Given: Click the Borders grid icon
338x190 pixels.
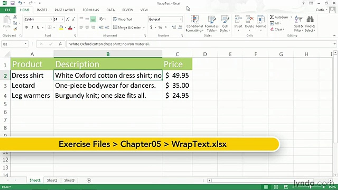Looking at the screenshot, I should (49, 27).
